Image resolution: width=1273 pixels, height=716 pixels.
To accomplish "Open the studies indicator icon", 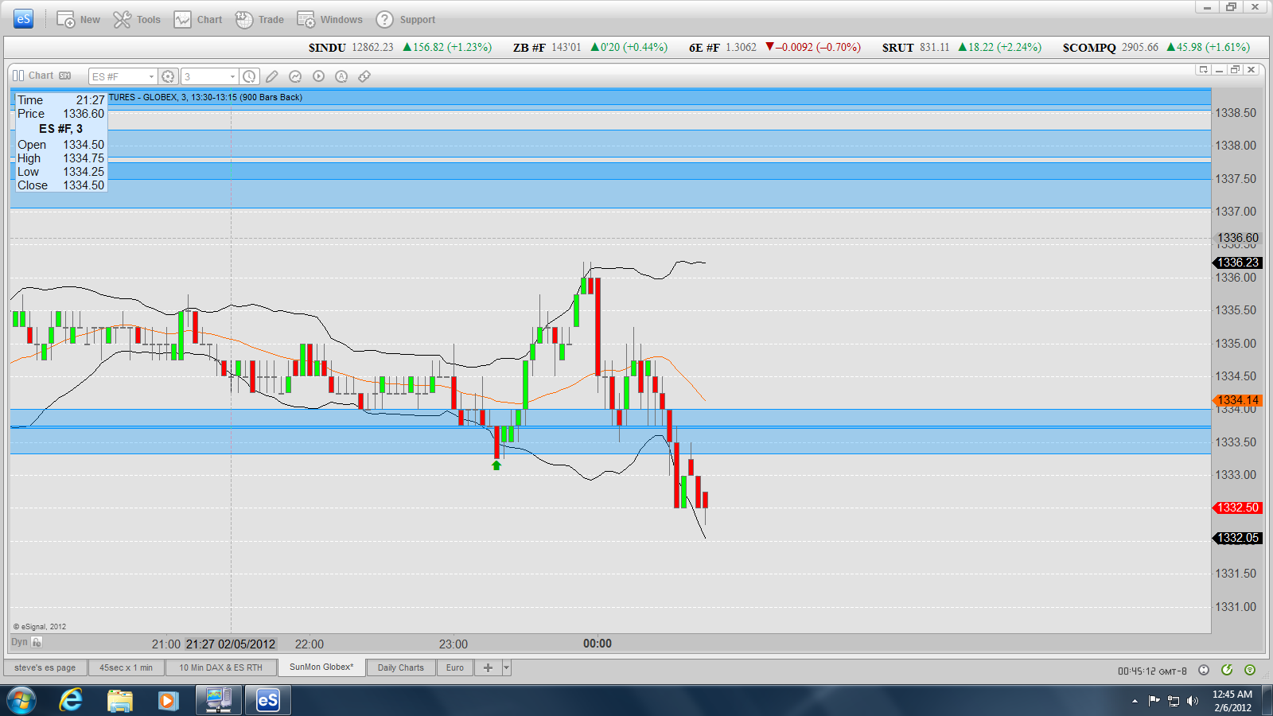I will point(295,76).
